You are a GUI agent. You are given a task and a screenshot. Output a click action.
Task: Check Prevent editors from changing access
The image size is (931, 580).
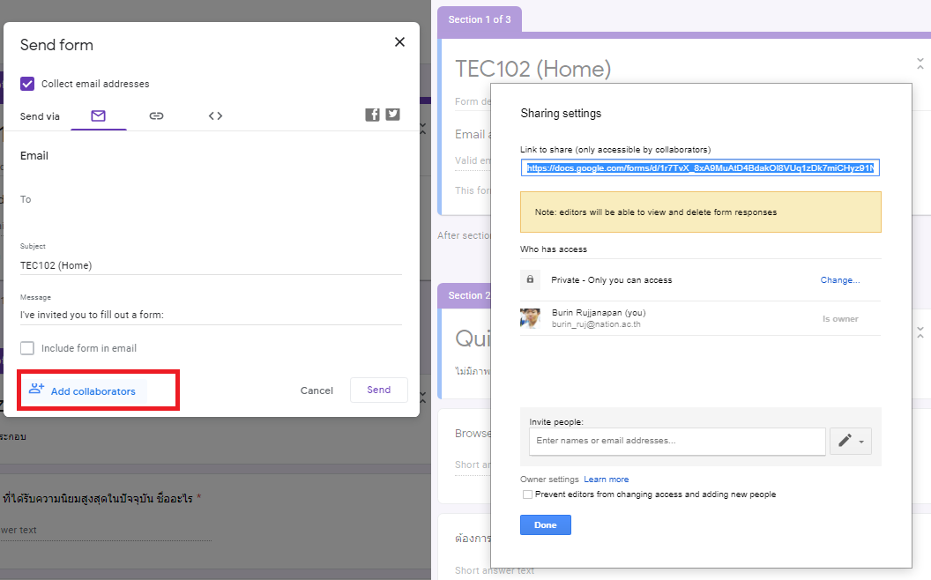tap(527, 494)
